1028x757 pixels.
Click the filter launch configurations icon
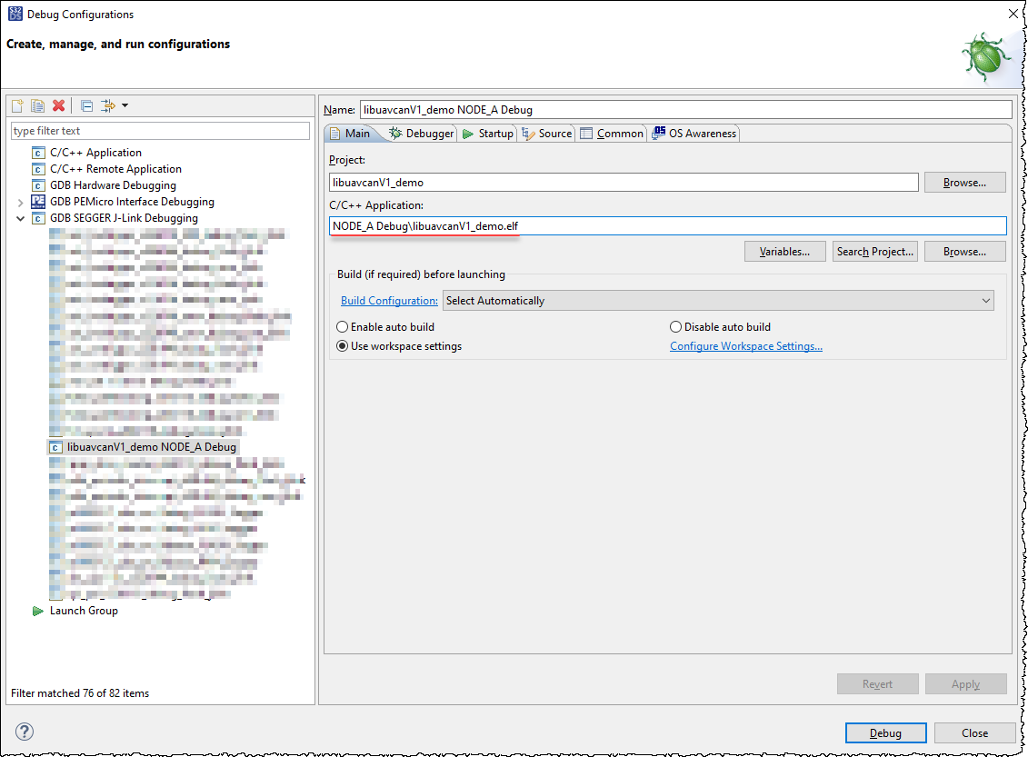[109, 105]
